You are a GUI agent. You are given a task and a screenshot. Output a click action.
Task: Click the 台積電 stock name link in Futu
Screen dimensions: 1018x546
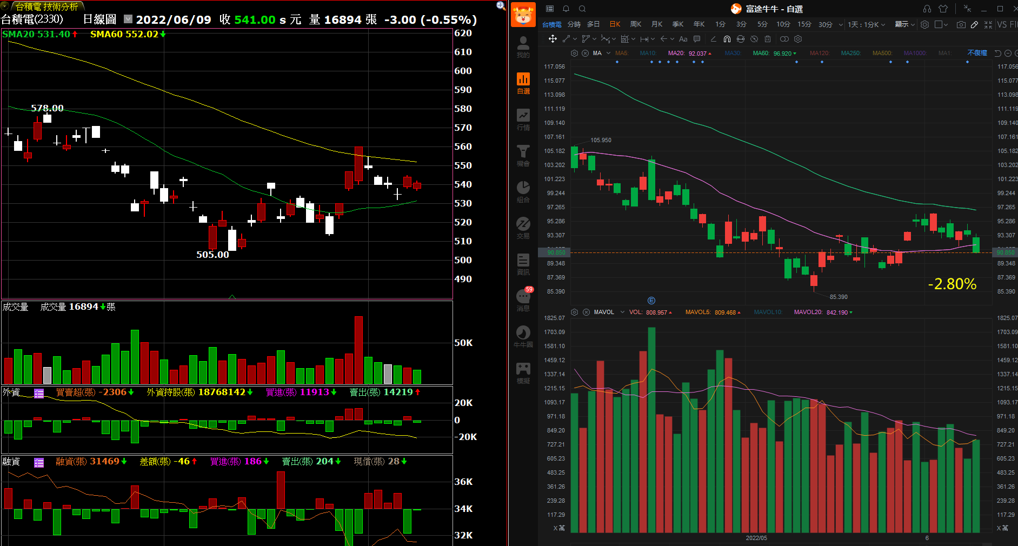click(552, 24)
